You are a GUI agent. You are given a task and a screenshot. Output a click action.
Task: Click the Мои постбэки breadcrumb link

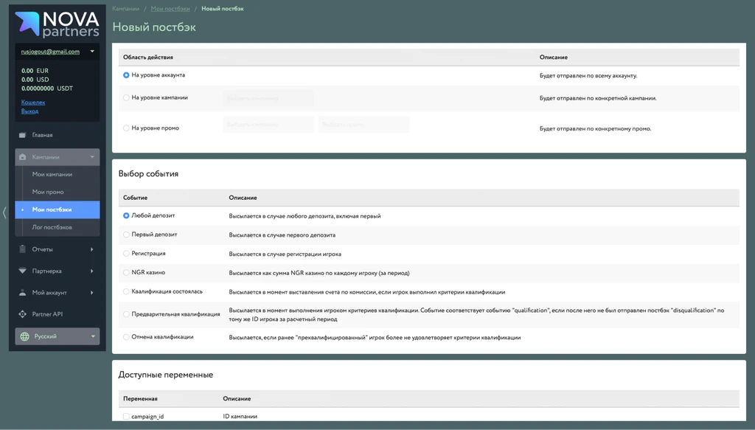(x=170, y=9)
